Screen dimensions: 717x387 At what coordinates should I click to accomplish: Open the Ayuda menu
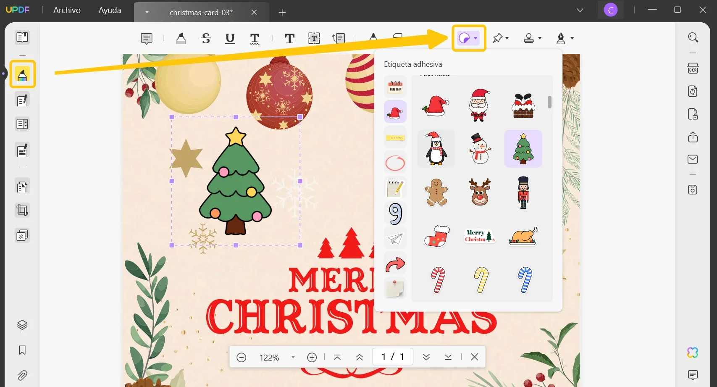[x=110, y=10]
